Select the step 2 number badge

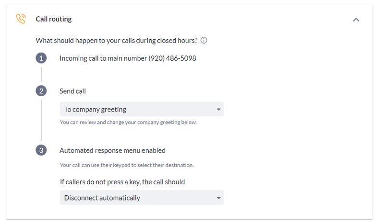pyautogui.click(x=41, y=91)
